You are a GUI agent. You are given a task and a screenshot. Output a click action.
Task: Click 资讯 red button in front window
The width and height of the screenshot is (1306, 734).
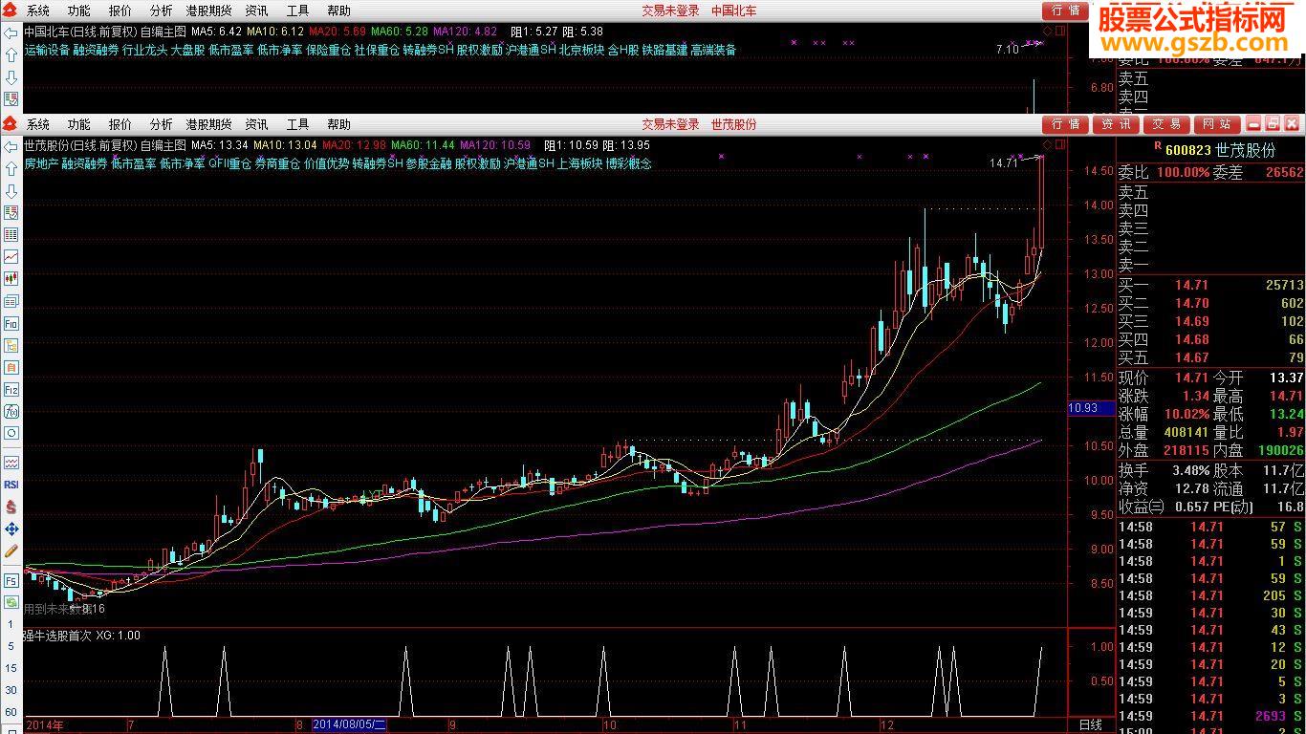[x=1116, y=124]
